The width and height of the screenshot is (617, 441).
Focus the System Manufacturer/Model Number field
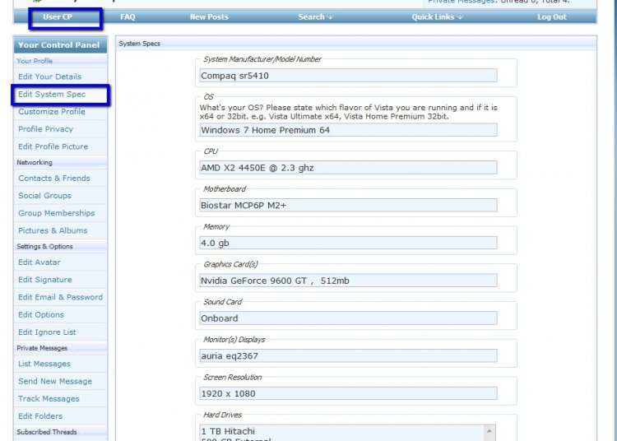tap(348, 76)
